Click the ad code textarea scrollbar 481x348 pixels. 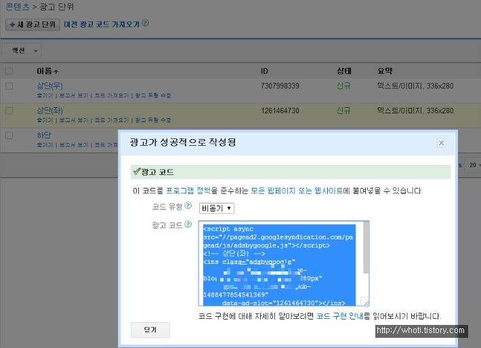[366, 248]
